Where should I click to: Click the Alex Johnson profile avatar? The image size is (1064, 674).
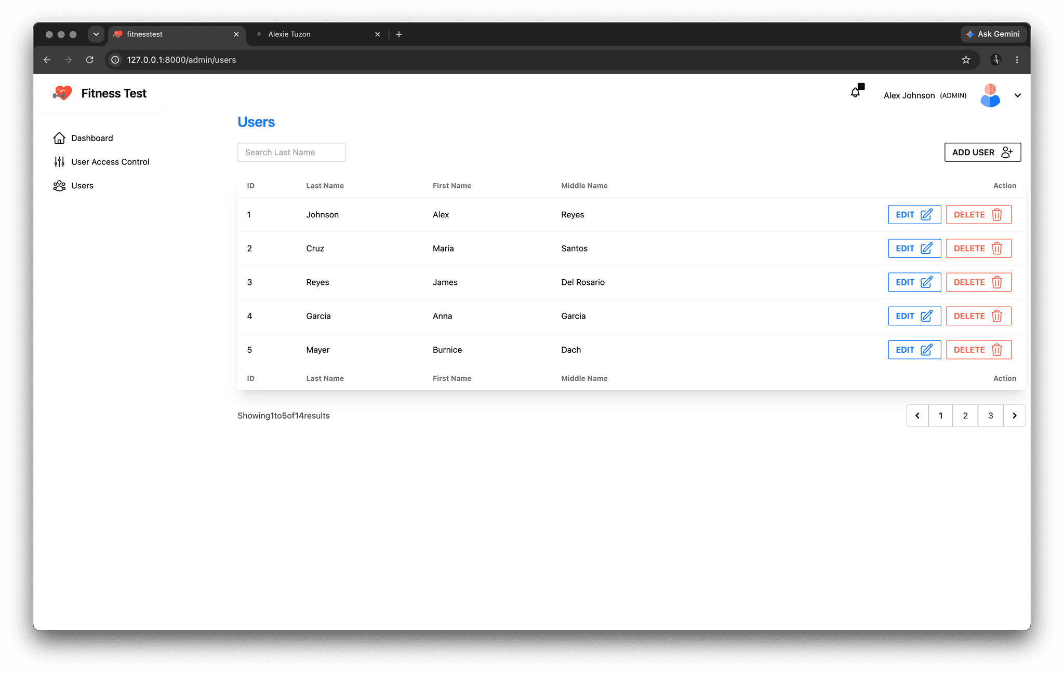(x=990, y=95)
